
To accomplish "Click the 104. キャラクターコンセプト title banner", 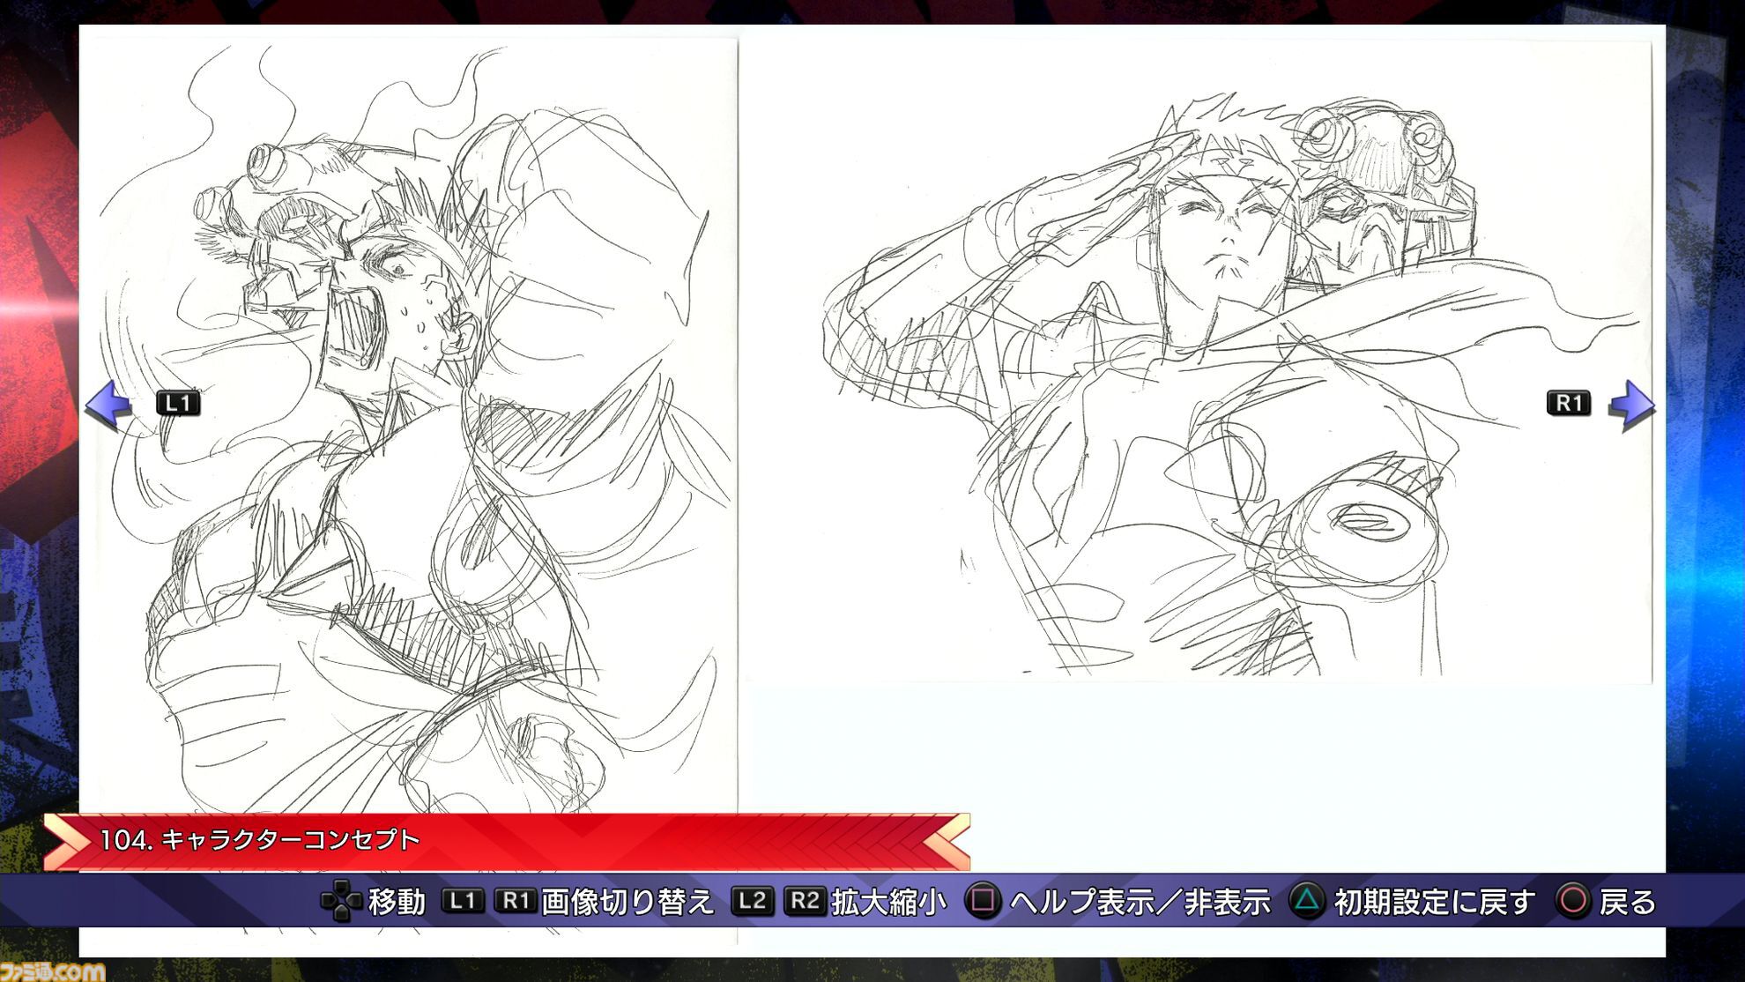I will [x=508, y=840].
